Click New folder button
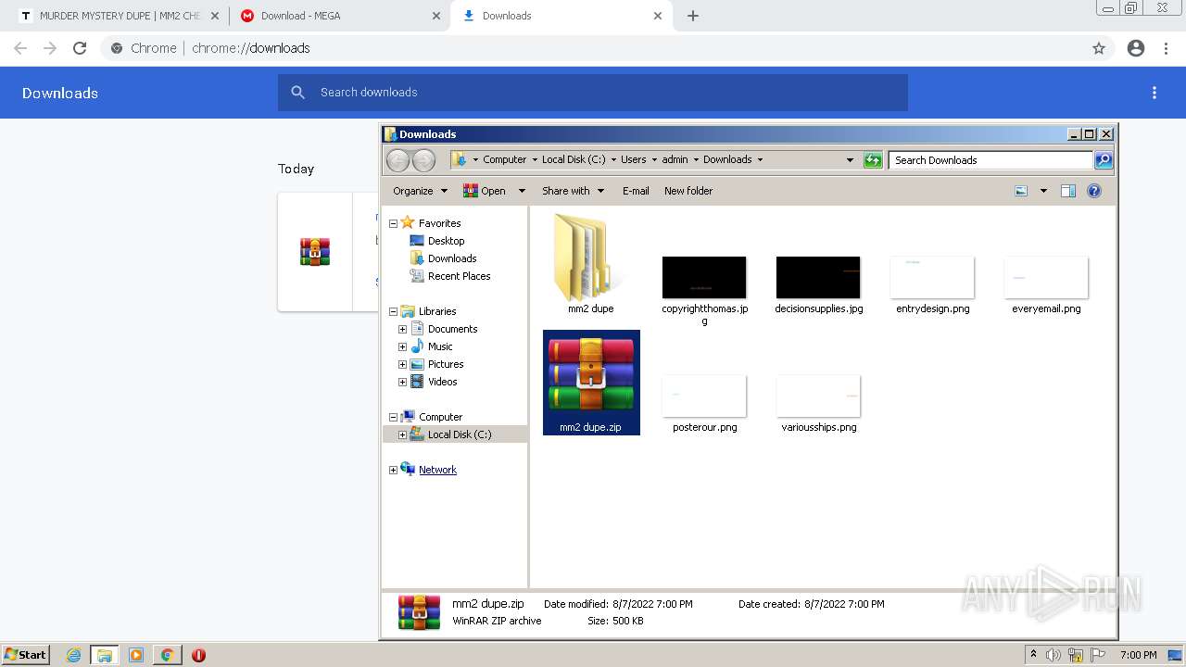Screen dimensions: 1186x667 [x=688, y=191]
